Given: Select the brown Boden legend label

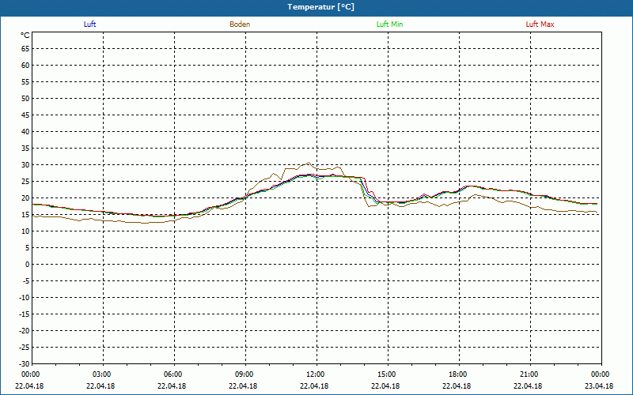Looking at the screenshot, I should [240, 24].
